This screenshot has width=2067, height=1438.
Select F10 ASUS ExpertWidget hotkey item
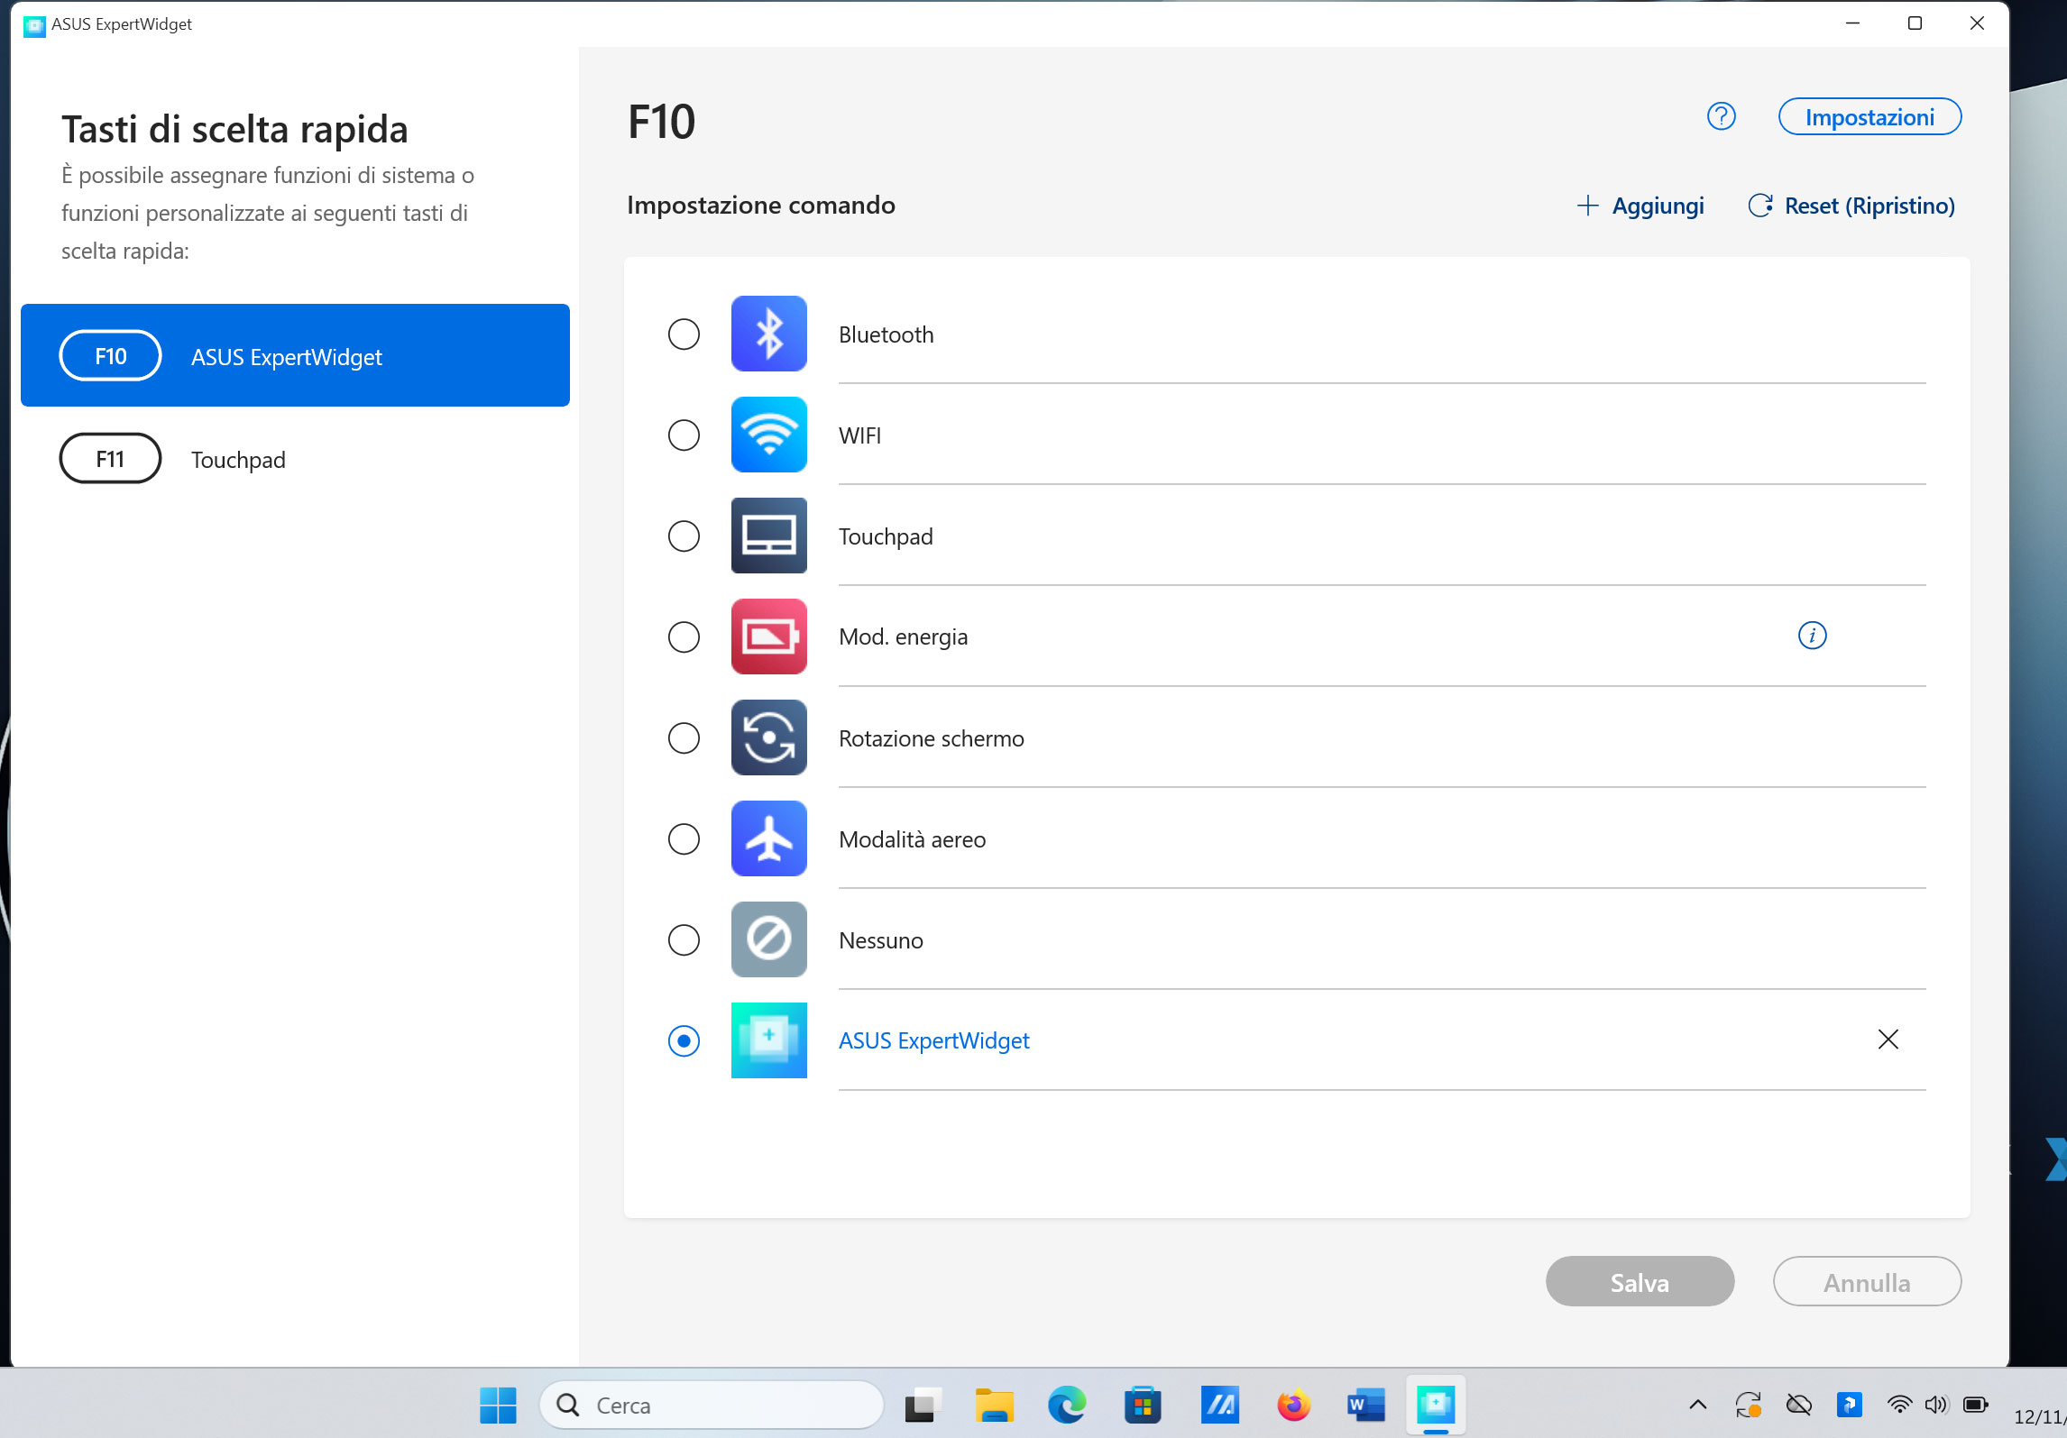click(x=295, y=355)
